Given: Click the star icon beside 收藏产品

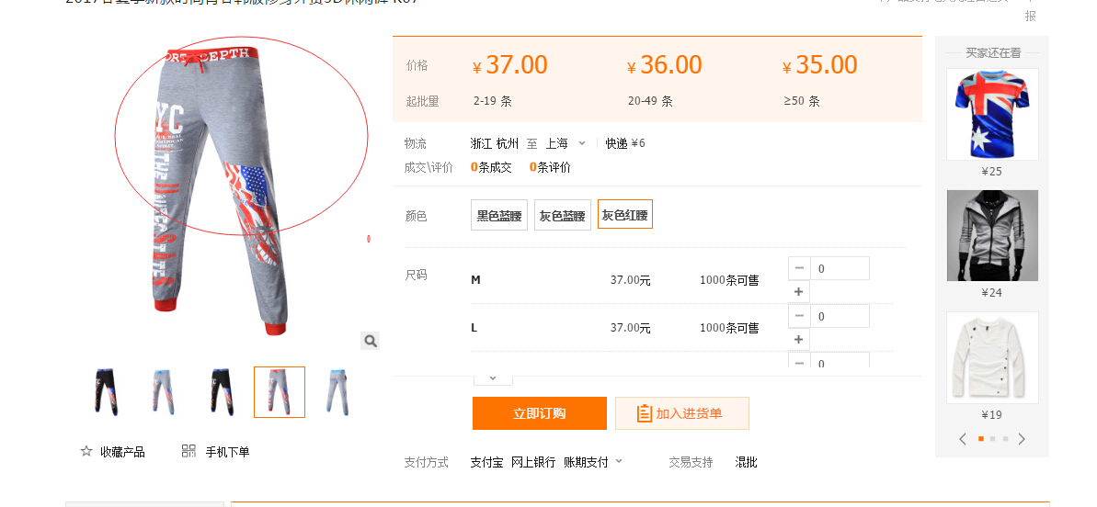Looking at the screenshot, I should click(86, 451).
